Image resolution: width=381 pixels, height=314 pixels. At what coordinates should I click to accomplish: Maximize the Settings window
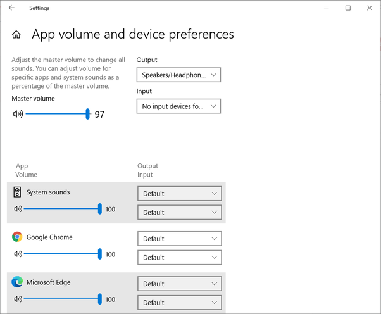(x=347, y=8)
